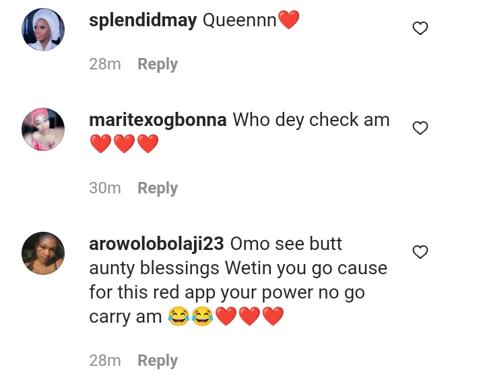Reply to arowolobolaji23's comment
Viewport: 485px width, 378px height.
(x=158, y=360)
